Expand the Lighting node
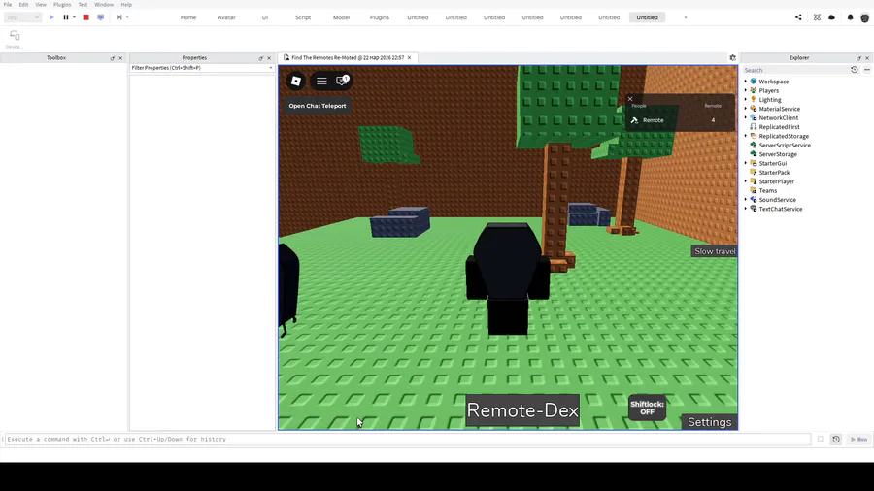The width and height of the screenshot is (874, 491). 746,100
